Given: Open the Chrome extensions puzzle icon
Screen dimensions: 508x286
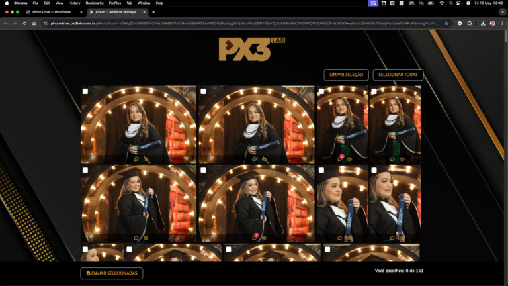Looking at the screenshot, I should click(x=470, y=23).
